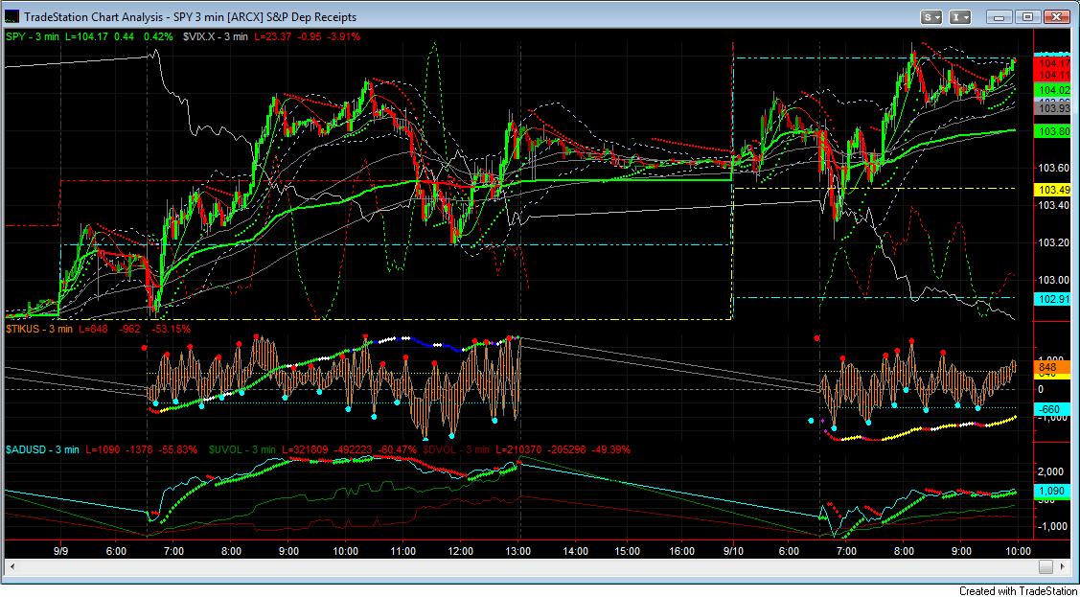Select the $DVOL - 3 min label
Image resolution: width=1080 pixels, height=597 pixels.
pyautogui.click(x=455, y=449)
